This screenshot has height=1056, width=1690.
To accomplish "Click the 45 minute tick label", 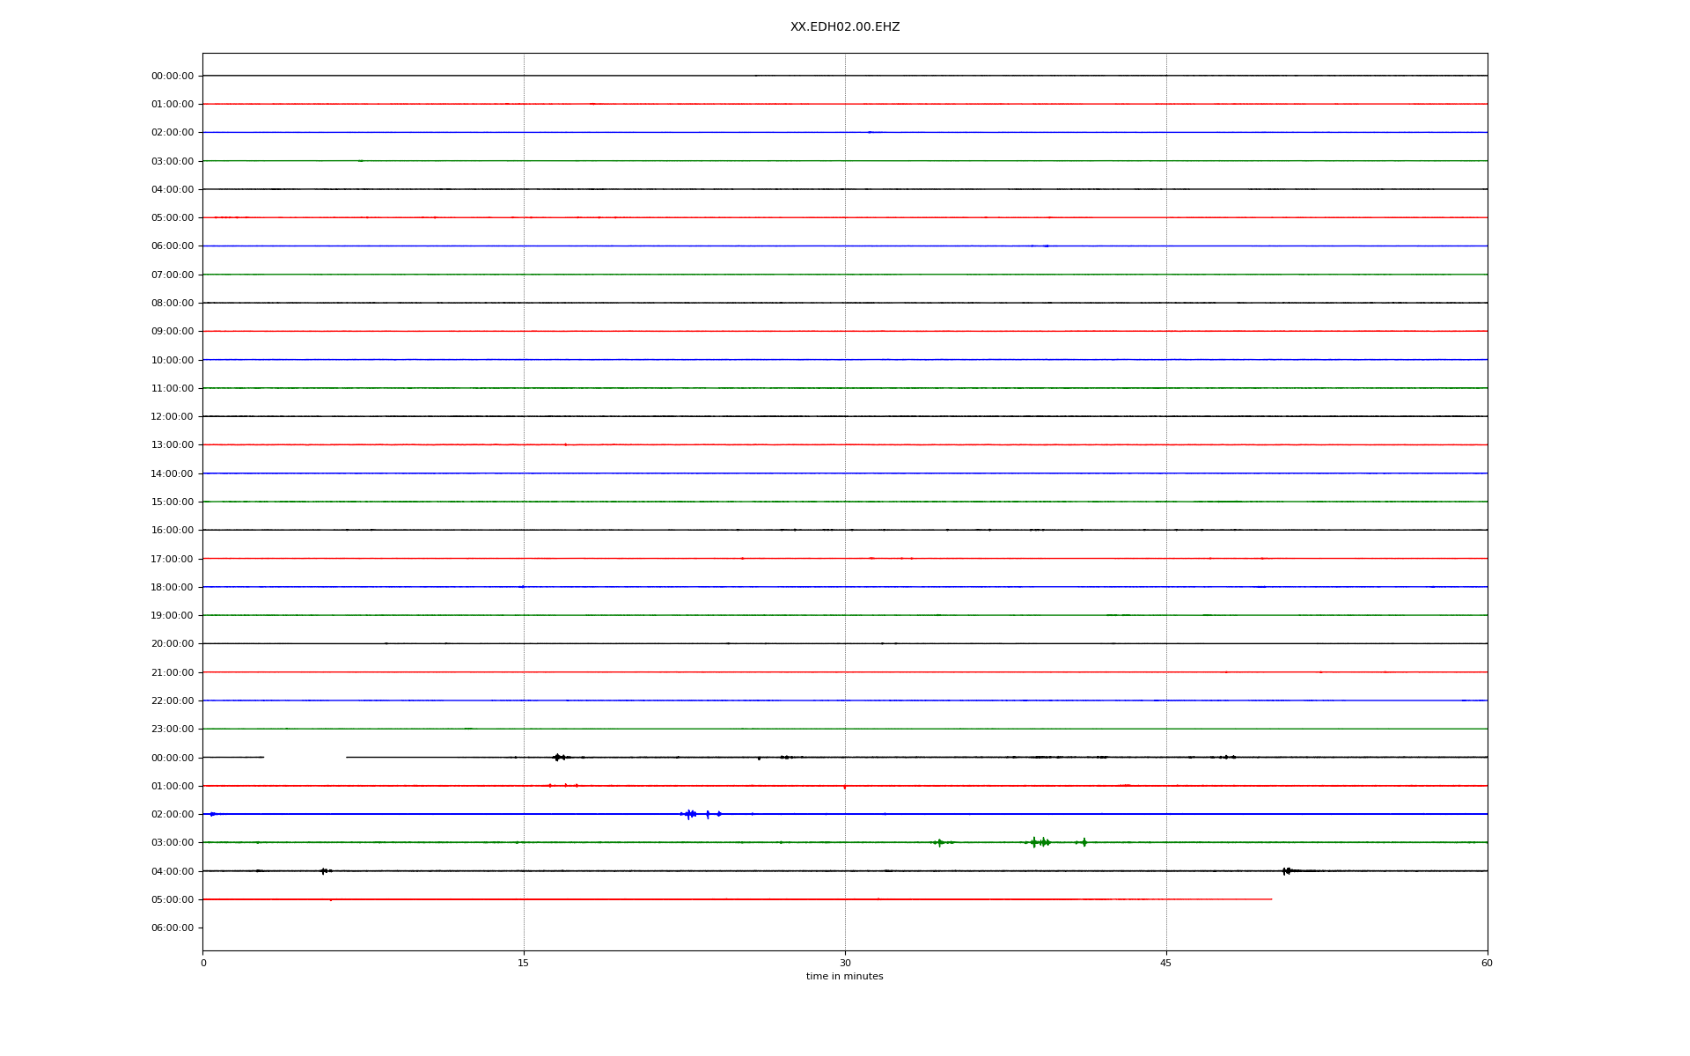I will tap(1165, 963).
